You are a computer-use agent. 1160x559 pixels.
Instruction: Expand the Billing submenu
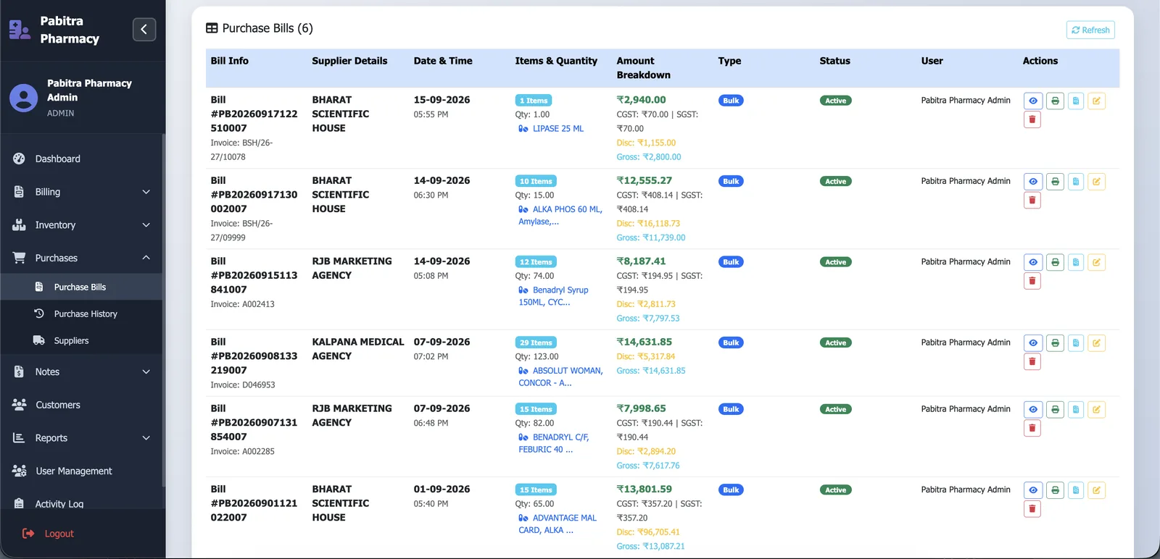click(82, 192)
